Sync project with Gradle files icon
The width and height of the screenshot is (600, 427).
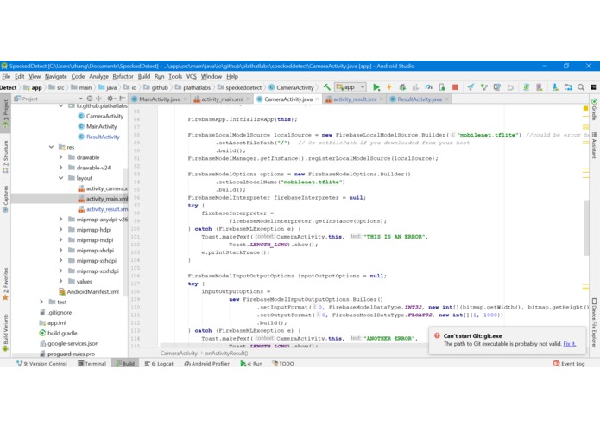click(x=526, y=87)
